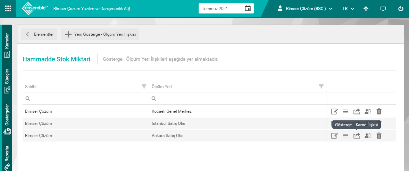This screenshot has width=409, height=171.
Task: Delete the Kocaeli Genel Merkez row
Action: point(379,111)
